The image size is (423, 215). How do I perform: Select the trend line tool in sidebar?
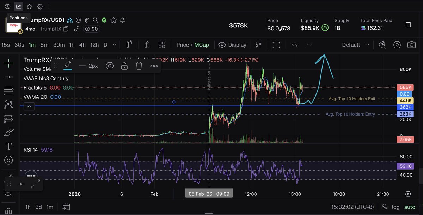pyautogui.click(x=8, y=77)
